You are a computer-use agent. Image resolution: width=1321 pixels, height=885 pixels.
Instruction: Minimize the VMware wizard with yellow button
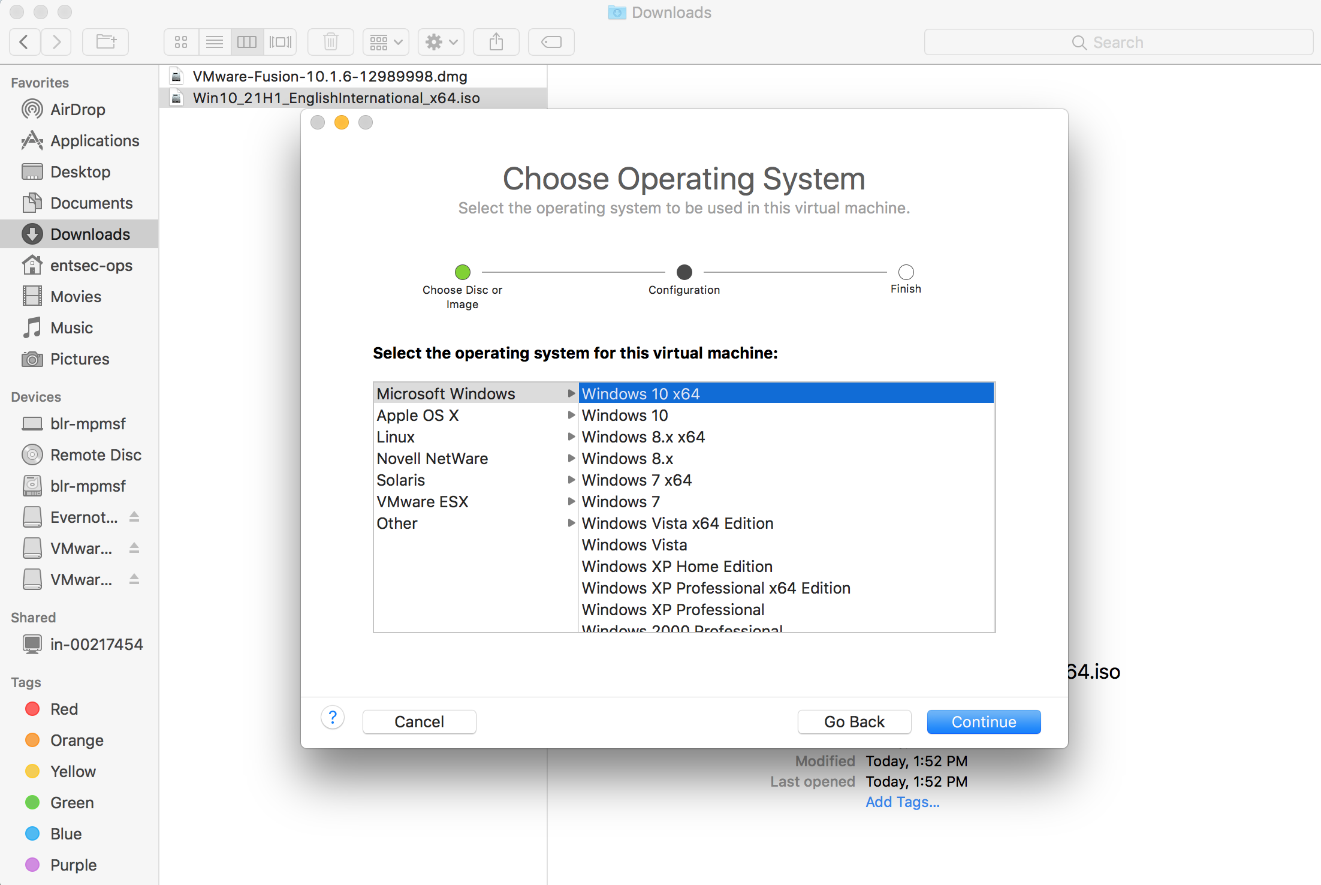pos(342,122)
